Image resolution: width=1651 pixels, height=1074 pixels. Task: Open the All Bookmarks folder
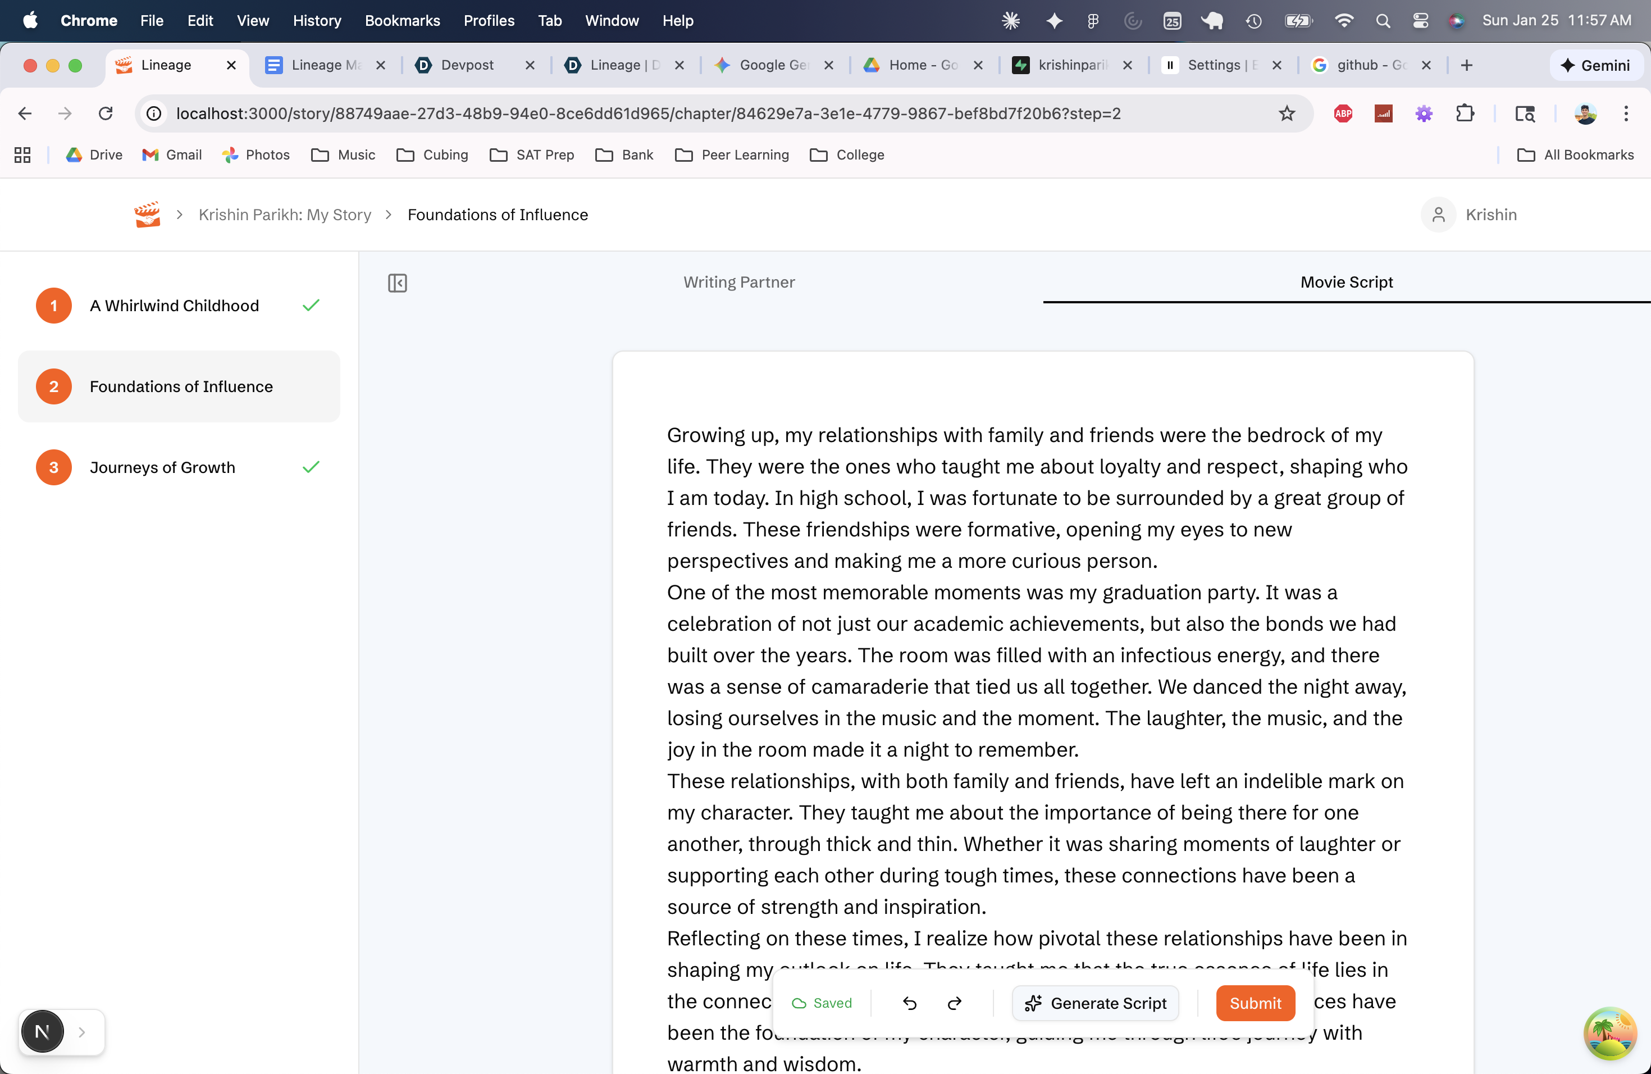point(1575,154)
